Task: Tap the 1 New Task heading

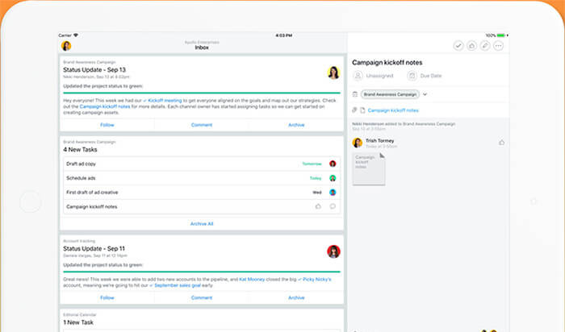Action: click(x=78, y=322)
